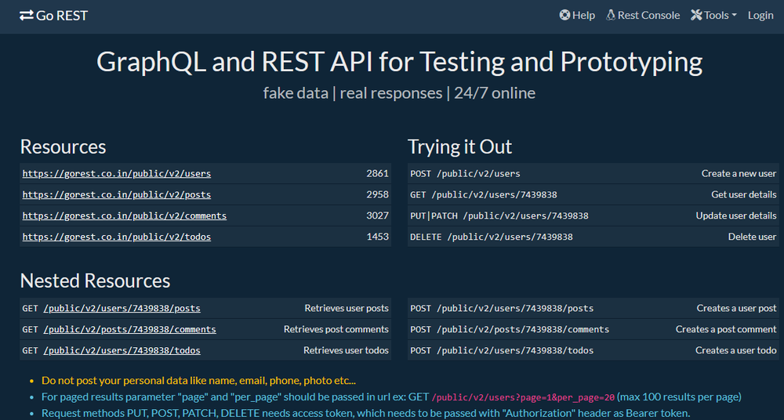The width and height of the screenshot is (784, 420).
Task: Click the 'Do not post your personal data' warning
Action: (x=198, y=381)
